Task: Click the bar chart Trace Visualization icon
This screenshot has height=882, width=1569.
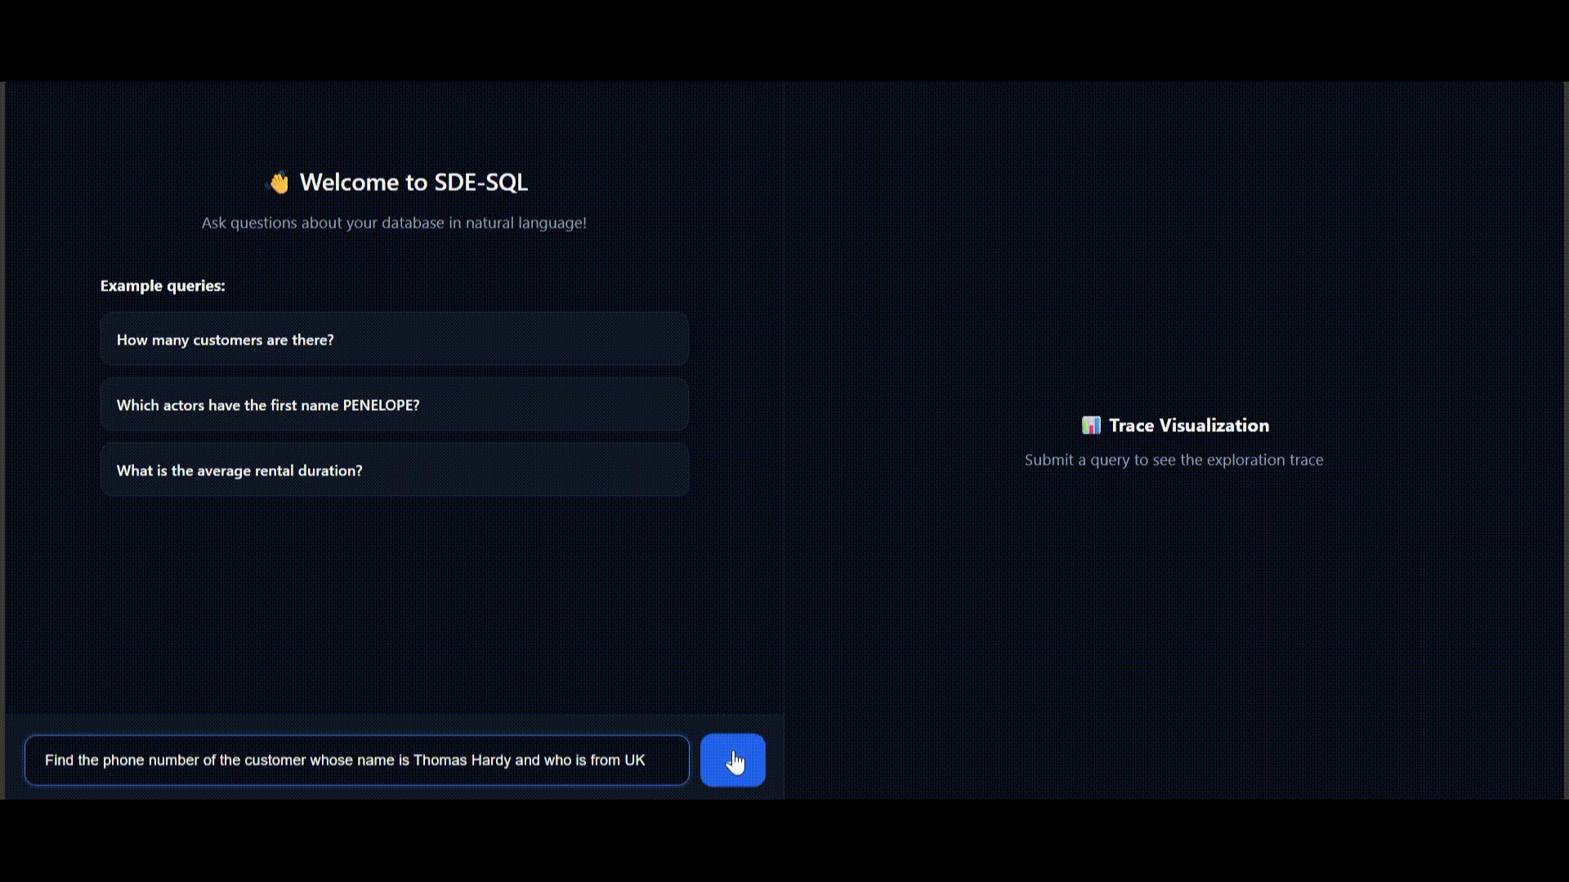Action: point(1091,425)
